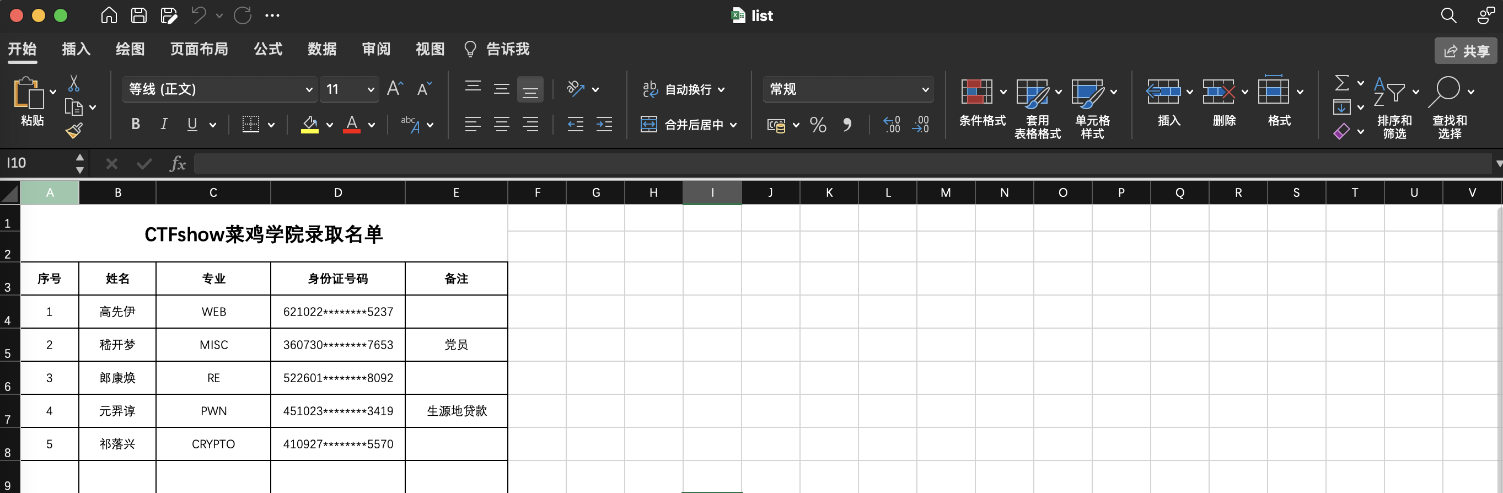1503x493 pixels.
Task: Click the 告诉我 tell me box
Action: 497,49
